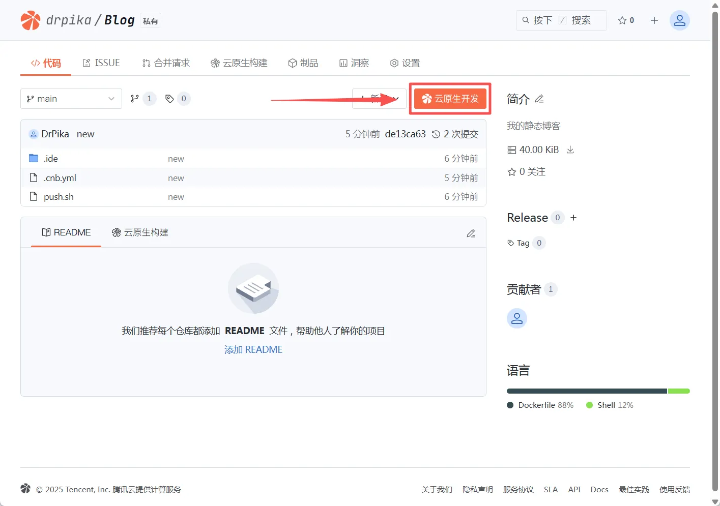The image size is (720, 506).
Task: Click the scrollbar up arrow
Action: coord(715,5)
